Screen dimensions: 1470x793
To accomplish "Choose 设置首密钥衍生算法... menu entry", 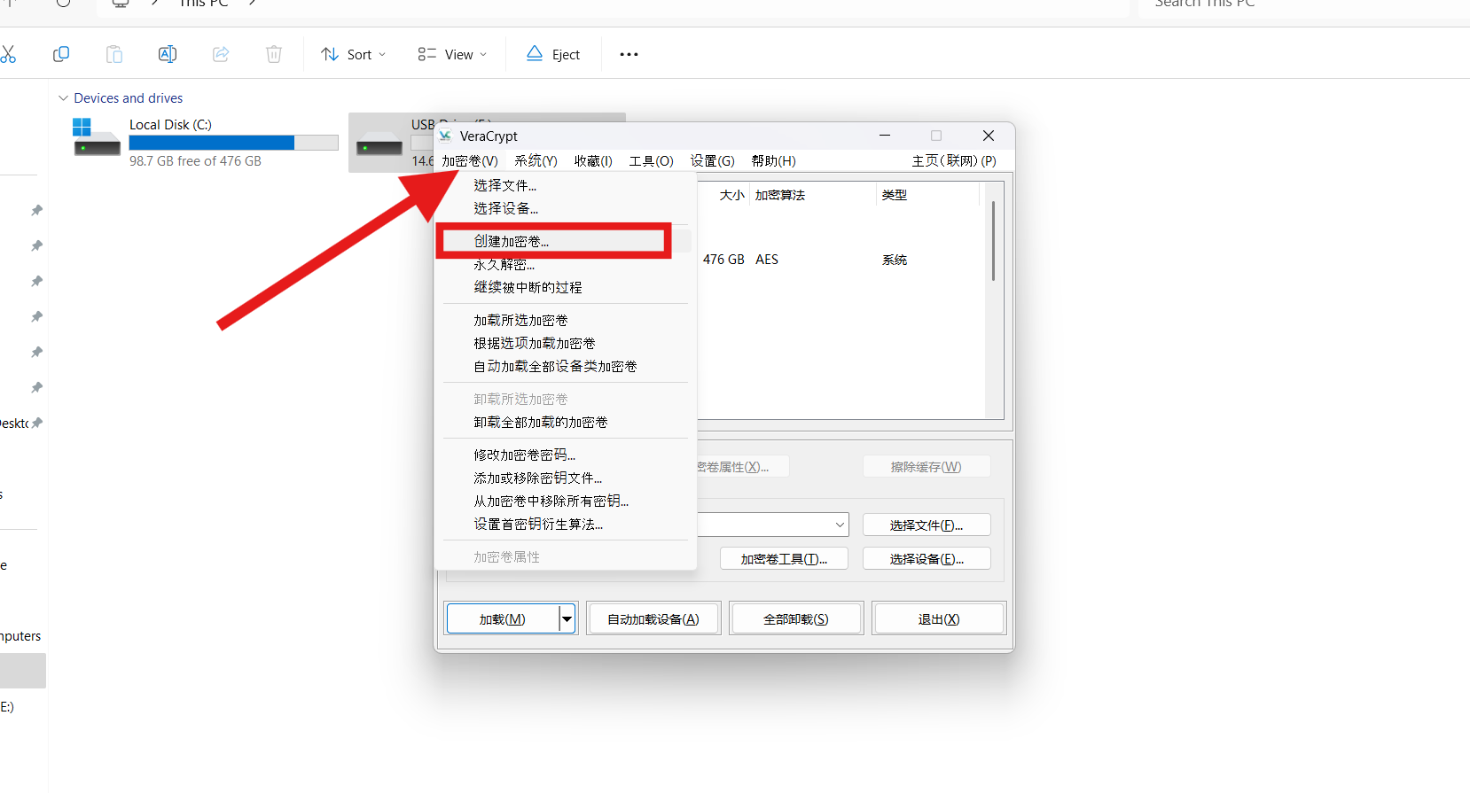I will click(566, 524).
